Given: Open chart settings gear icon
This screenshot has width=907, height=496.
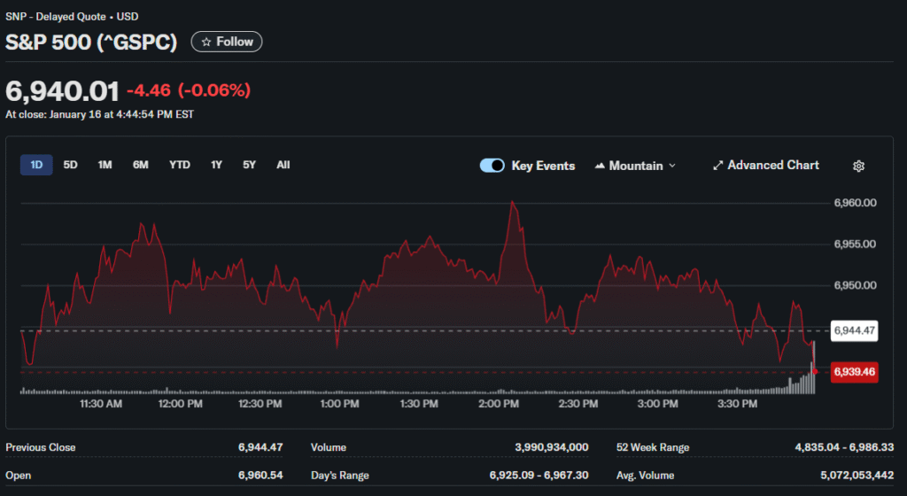Looking at the screenshot, I should click(x=857, y=166).
